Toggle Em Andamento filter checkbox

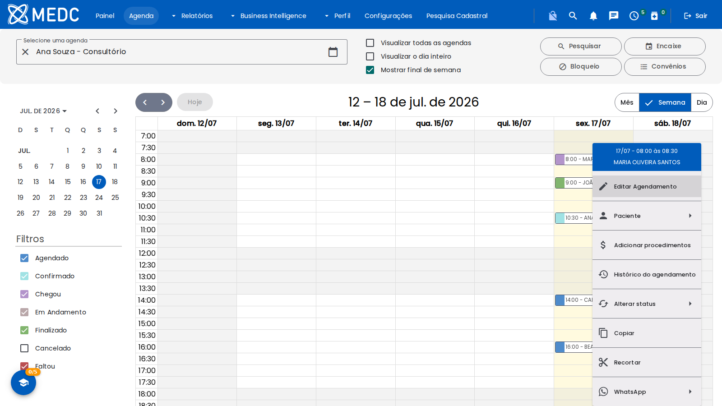pos(24,312)
